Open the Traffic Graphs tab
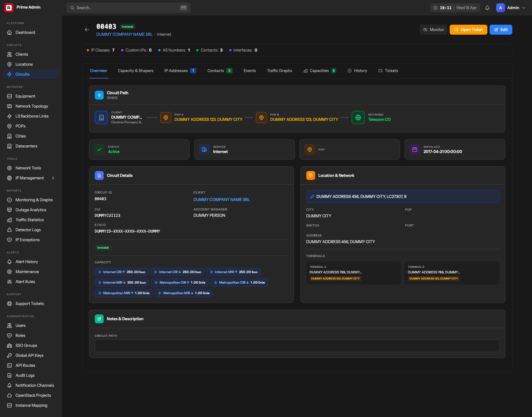 [279, 71]
